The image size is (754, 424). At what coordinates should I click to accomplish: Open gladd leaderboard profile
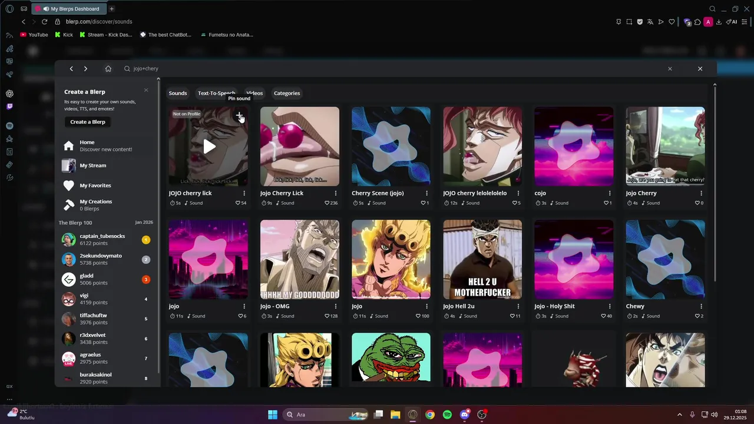click(x=106, y=279)
